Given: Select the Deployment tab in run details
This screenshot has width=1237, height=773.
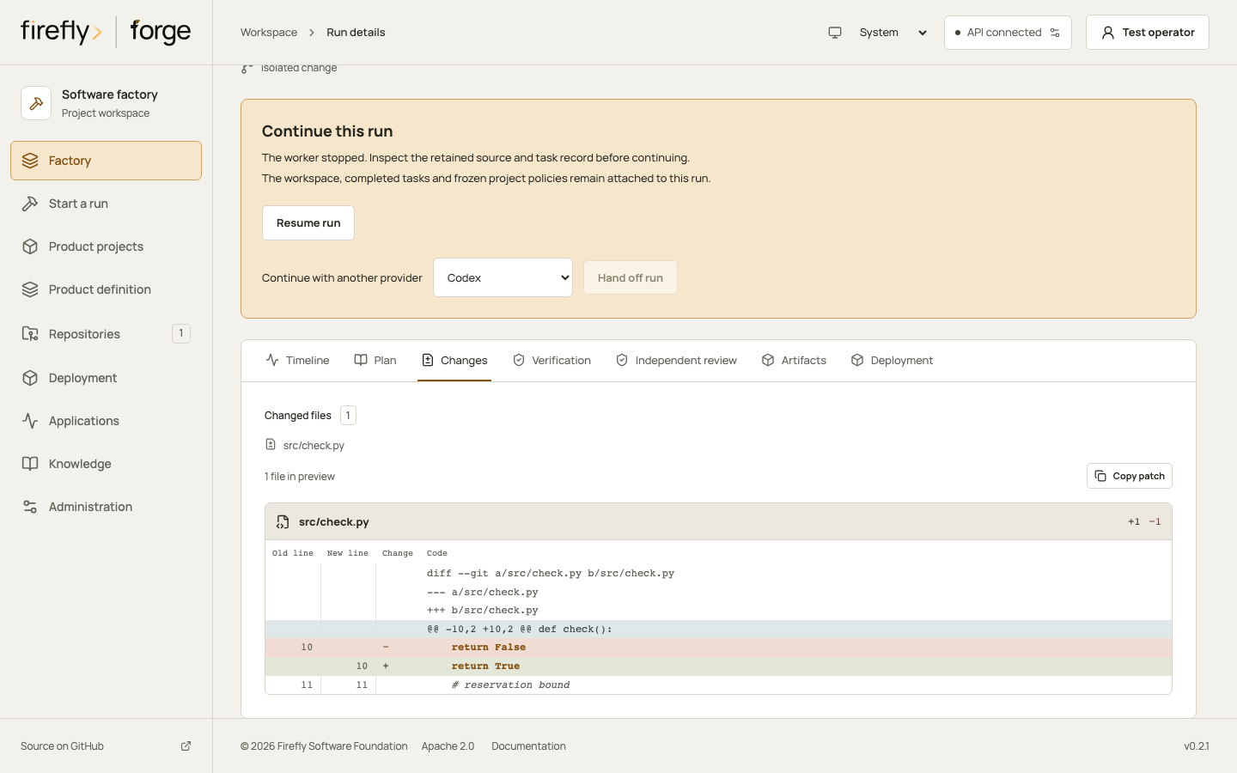Looking at the screenshot, I should click(892, 361).
